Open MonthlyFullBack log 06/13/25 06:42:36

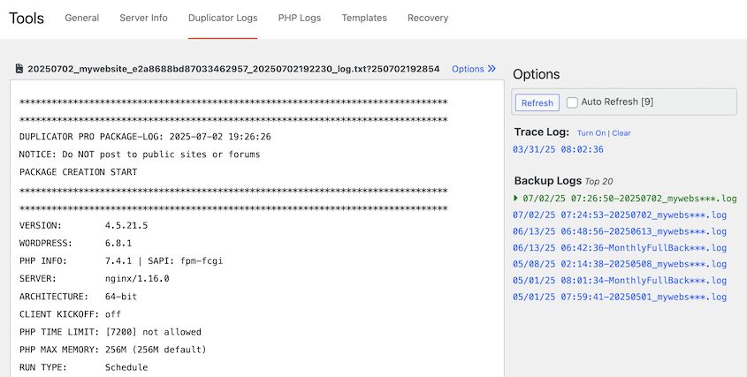point(620,248)
